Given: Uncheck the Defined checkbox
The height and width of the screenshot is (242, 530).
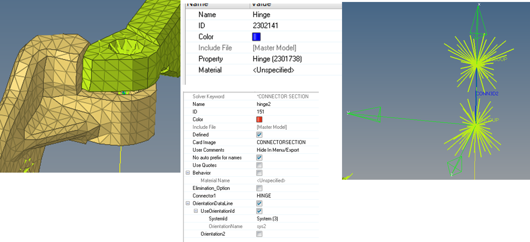Looking at the screenshot, I should click(259, 135).
